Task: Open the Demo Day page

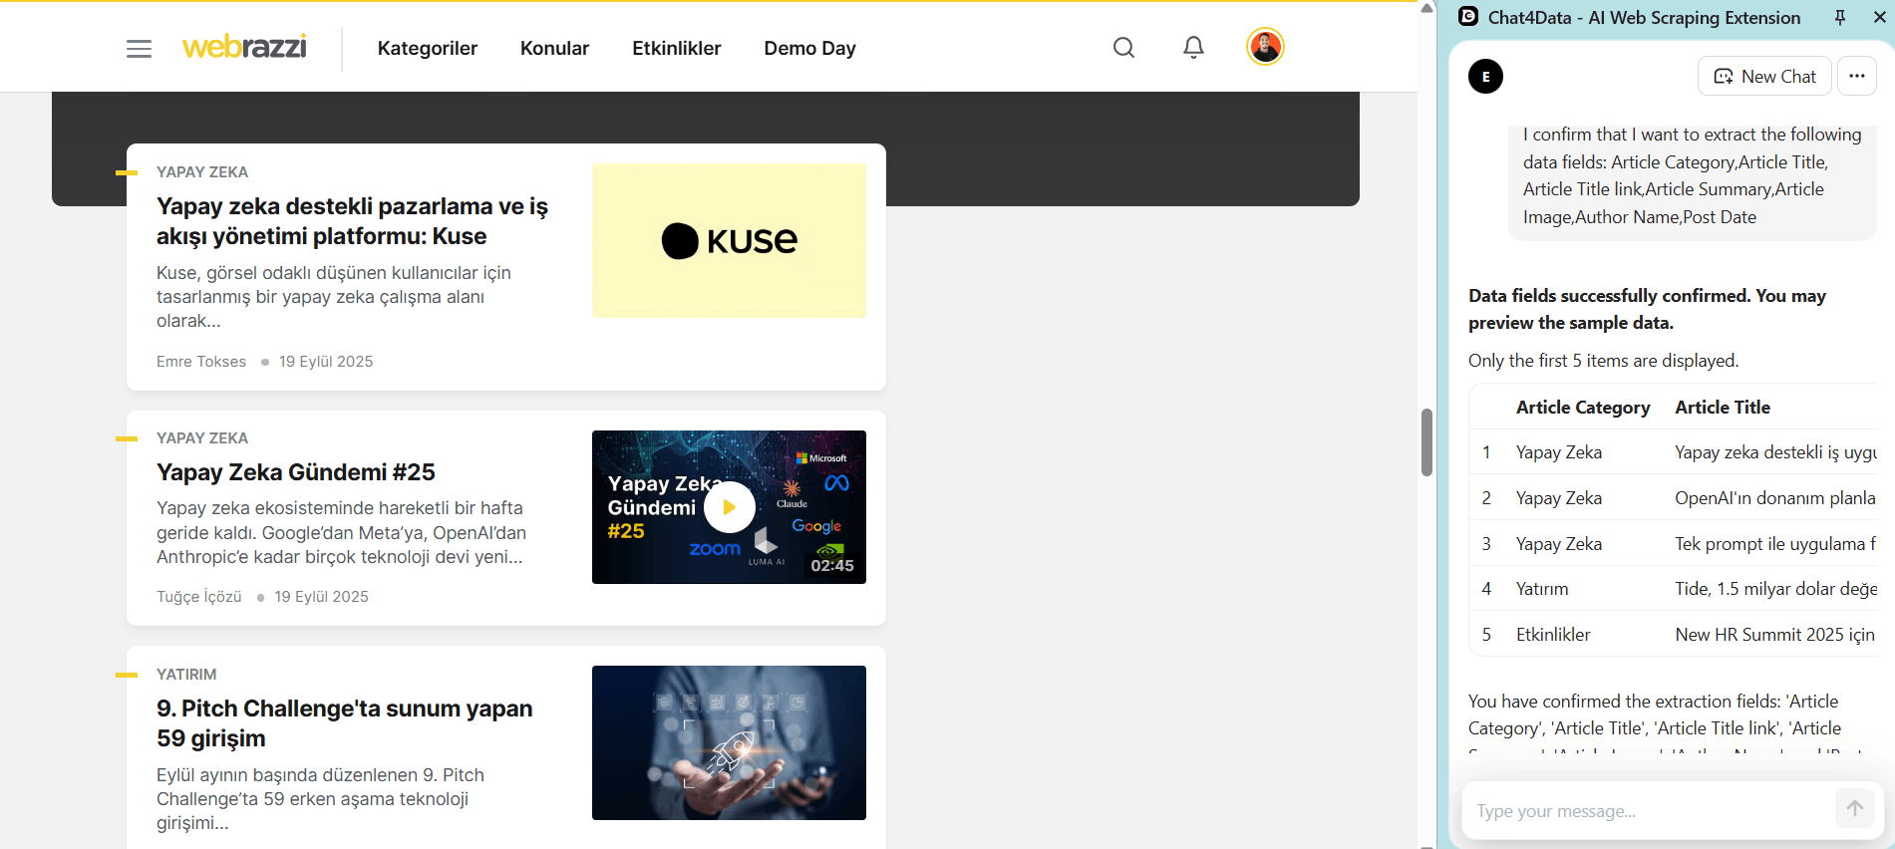Action: (810, 48)
